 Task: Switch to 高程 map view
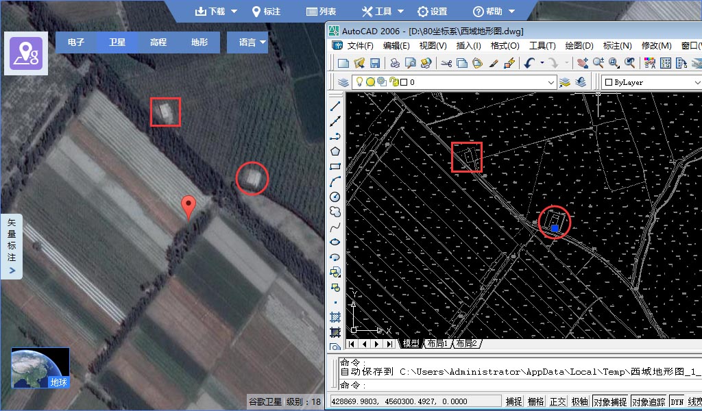click(x=158, y=42)
